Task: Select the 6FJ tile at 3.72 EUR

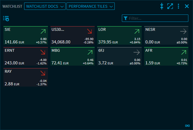Action: 119,57
